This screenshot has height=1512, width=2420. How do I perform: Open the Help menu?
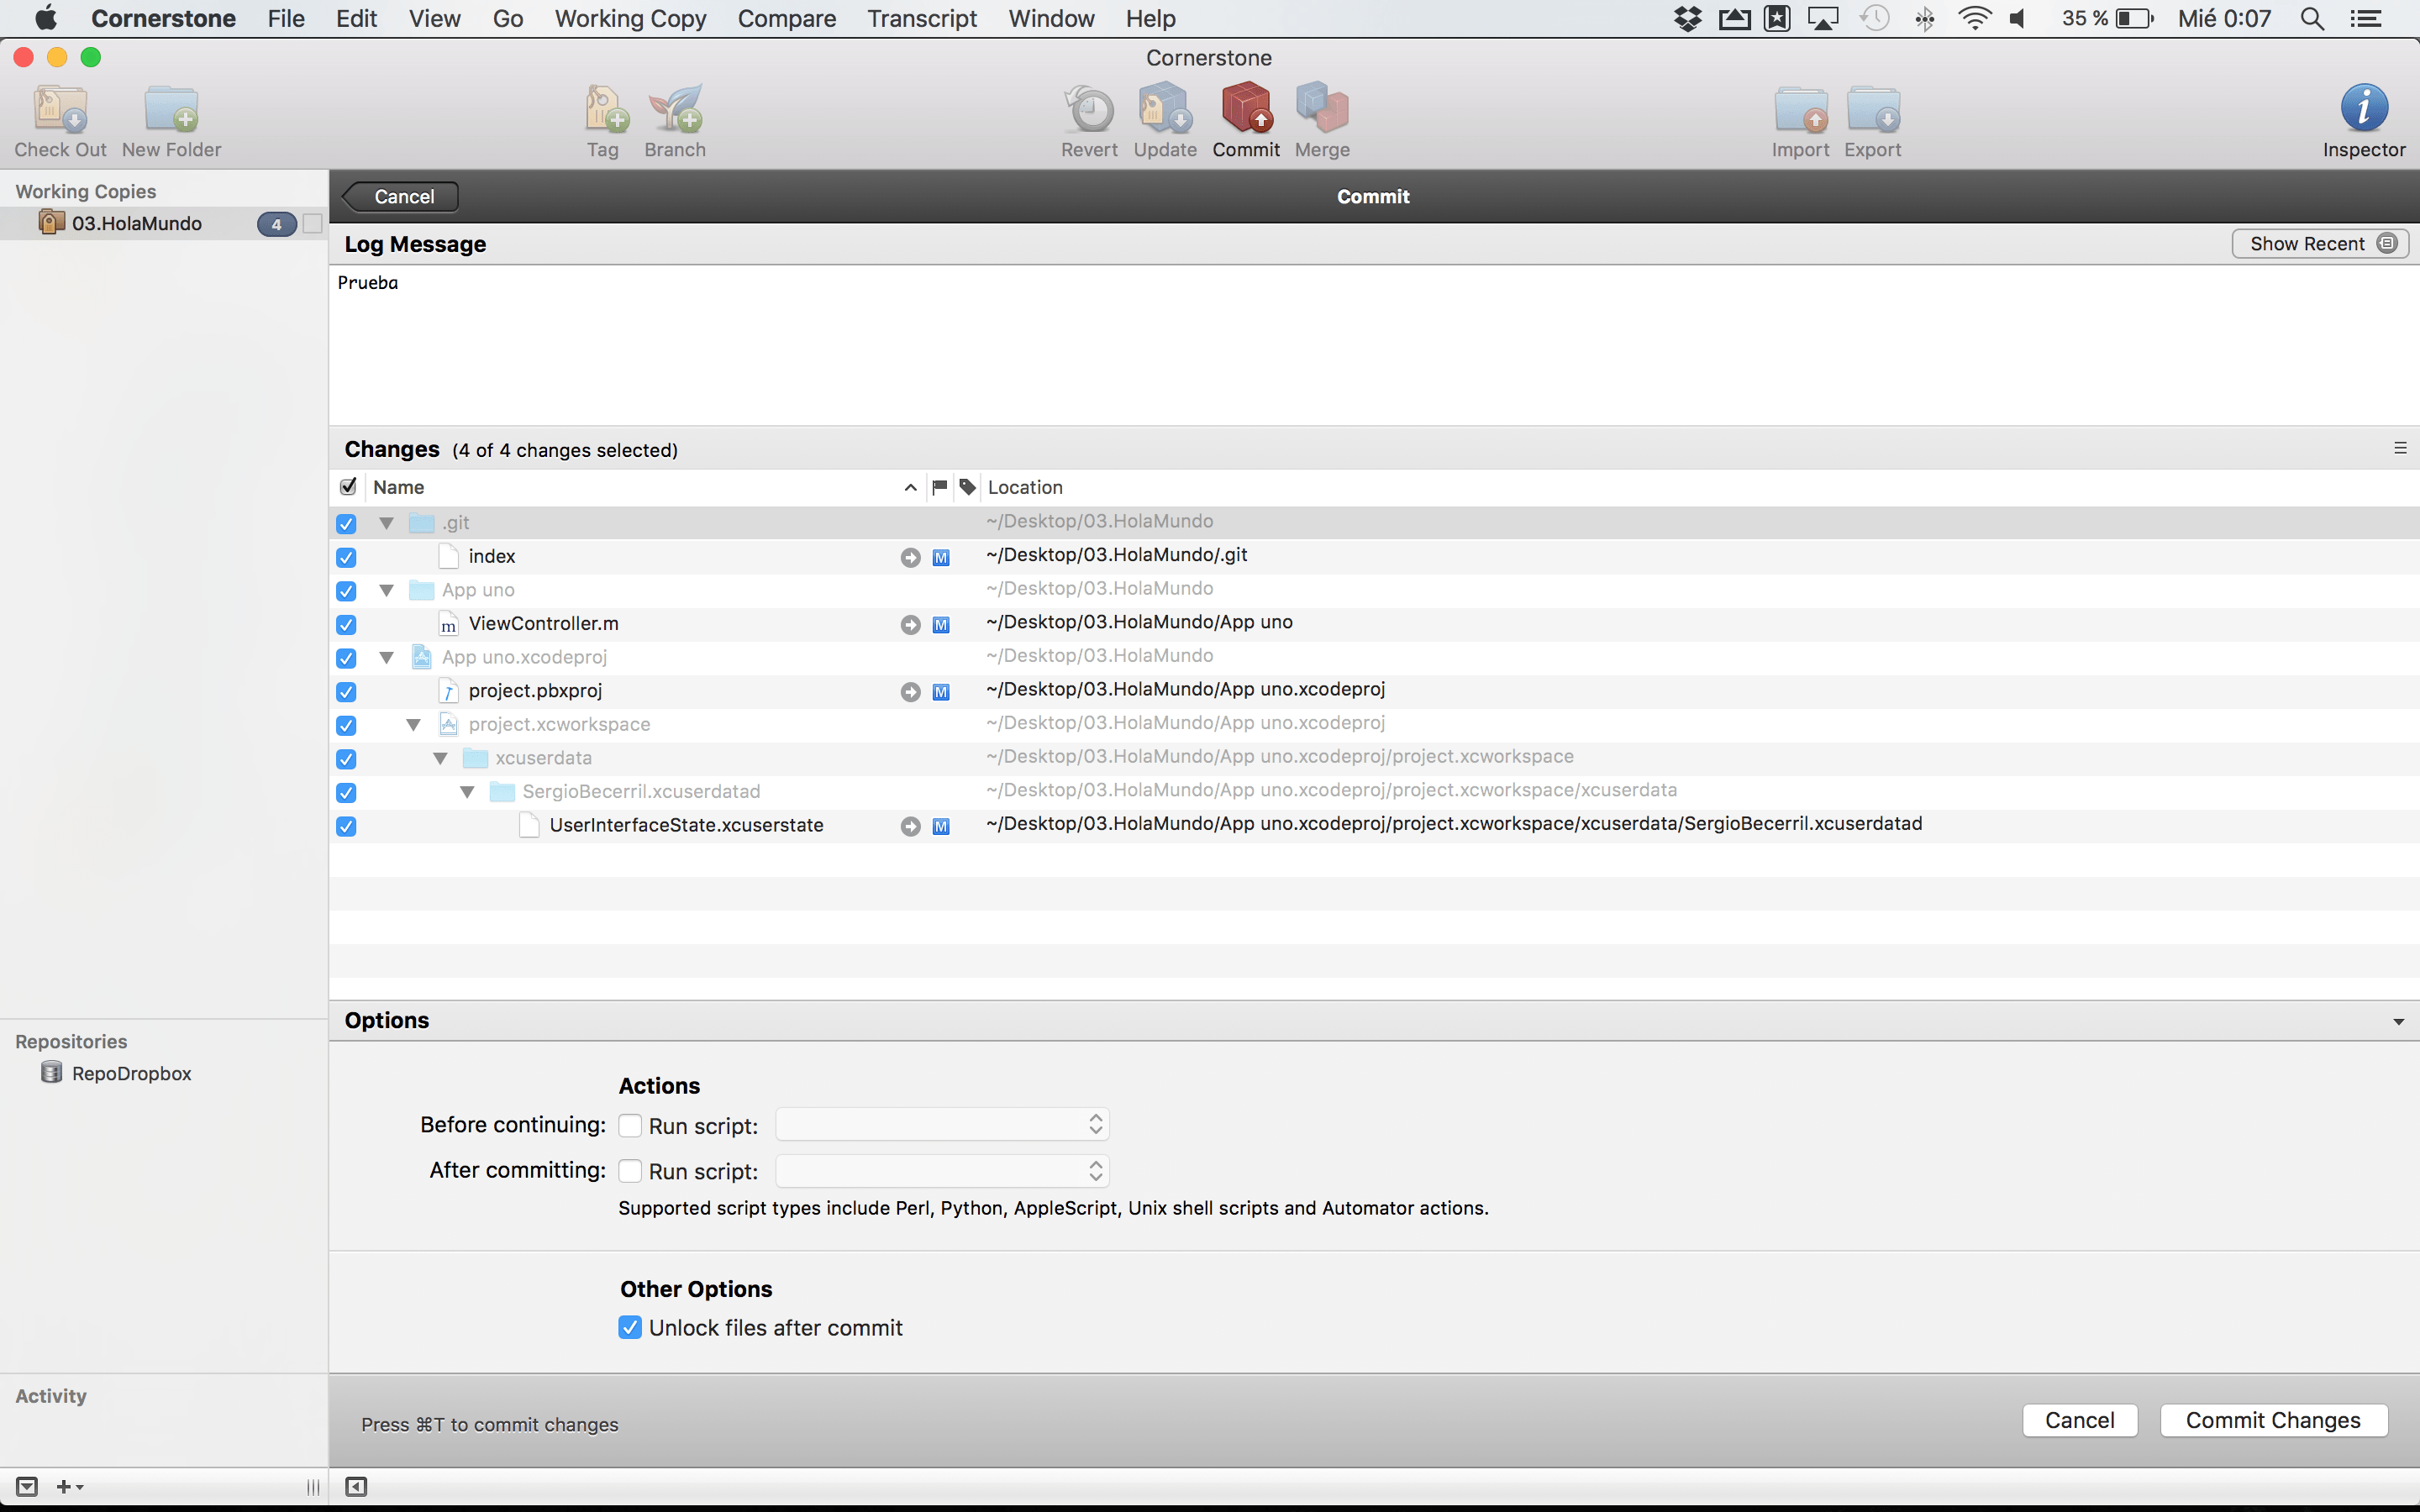click(1151, 18)
